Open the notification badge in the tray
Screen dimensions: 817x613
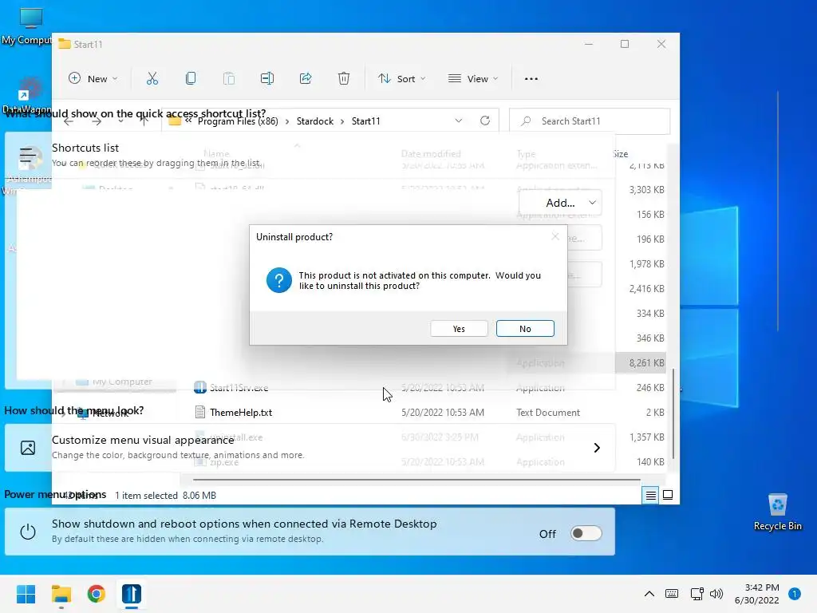click(x=795, y=594)
